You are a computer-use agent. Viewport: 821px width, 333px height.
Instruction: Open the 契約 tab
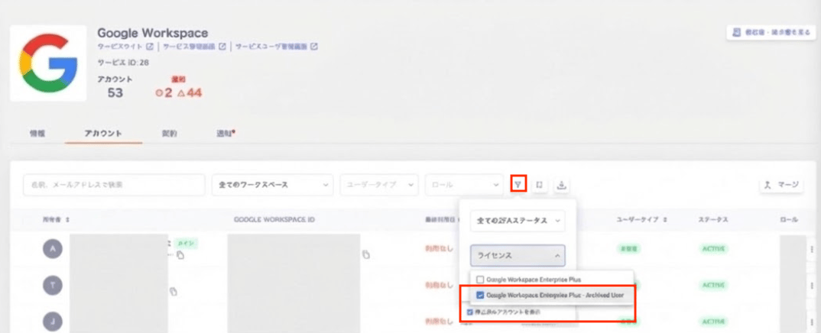pos(169,134)
